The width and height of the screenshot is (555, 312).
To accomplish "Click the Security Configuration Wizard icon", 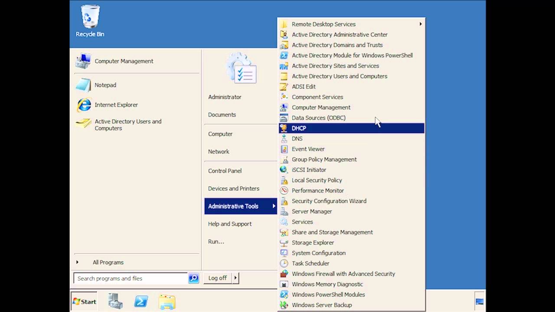I will coord(284,201).
